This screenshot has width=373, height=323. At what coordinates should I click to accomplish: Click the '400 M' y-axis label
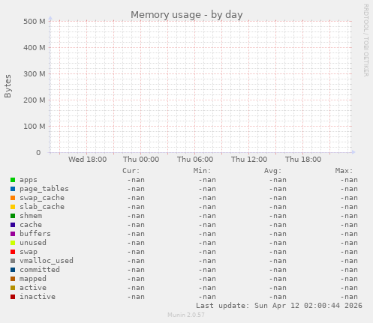[x=35, y=48]
